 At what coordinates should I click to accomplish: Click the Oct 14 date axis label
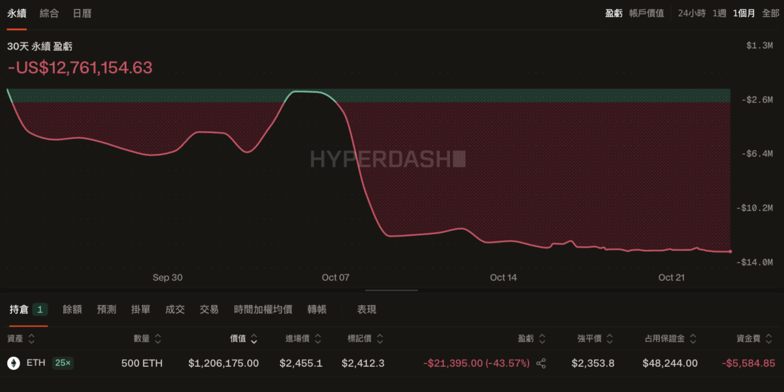click(503, 278)
